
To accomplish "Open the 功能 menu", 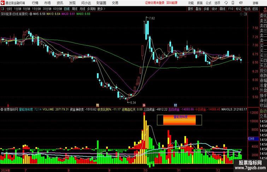I will [191, 3].
